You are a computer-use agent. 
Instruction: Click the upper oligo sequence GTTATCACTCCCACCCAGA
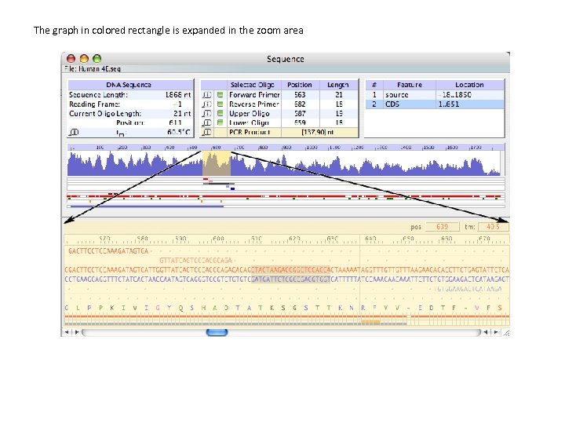pyautogui.click(x=195, y=261)
